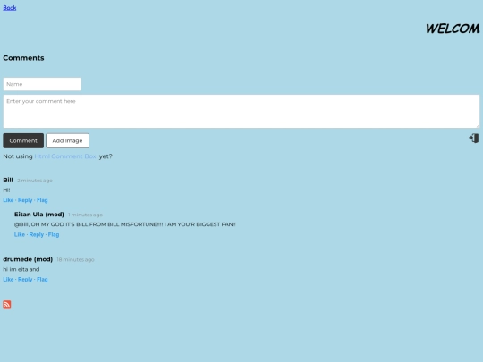Image resolution: width=483 pixels, height=362 pixels.
Task: Click Bill's comment text 'Hi!'
Action: pos(6,190)
